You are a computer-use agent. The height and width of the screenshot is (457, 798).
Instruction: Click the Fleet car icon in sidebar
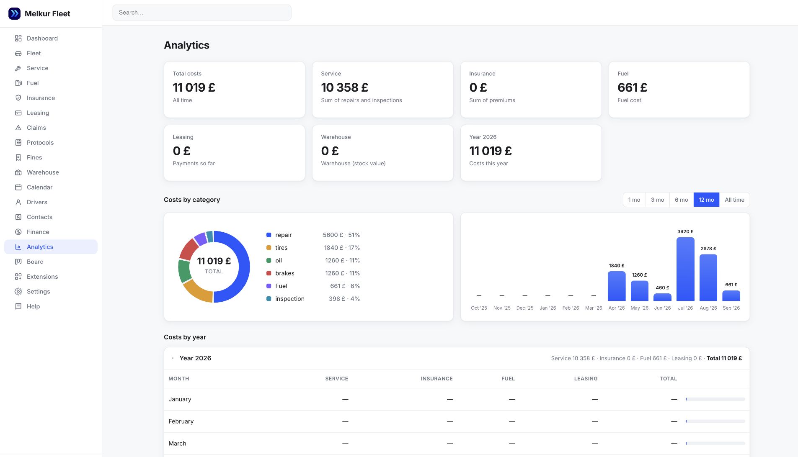[x=18, y=53]
